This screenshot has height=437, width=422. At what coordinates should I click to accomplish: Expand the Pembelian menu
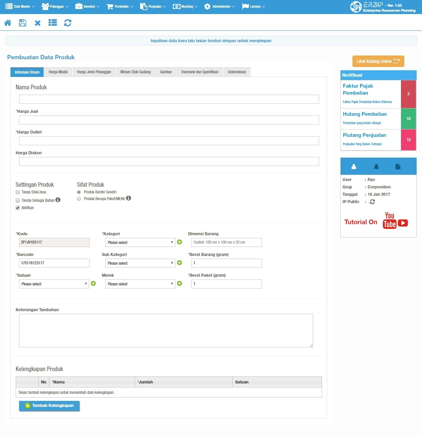pyautogui.click(x=120, y=6)
